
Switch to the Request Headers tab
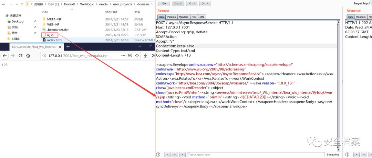(x=184, y=17)
